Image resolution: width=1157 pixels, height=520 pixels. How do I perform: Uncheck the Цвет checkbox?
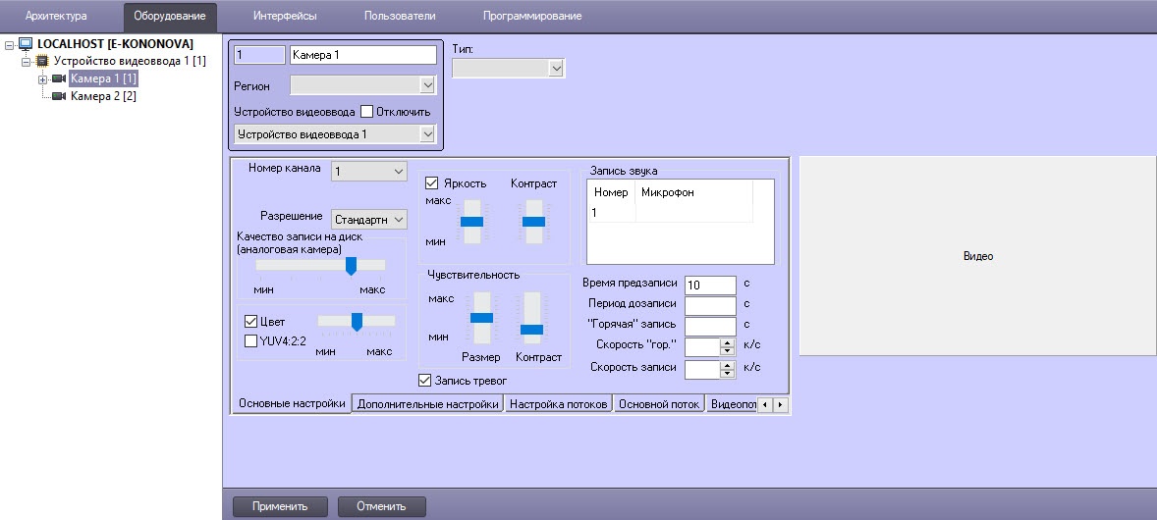click(x=250, y=321)
